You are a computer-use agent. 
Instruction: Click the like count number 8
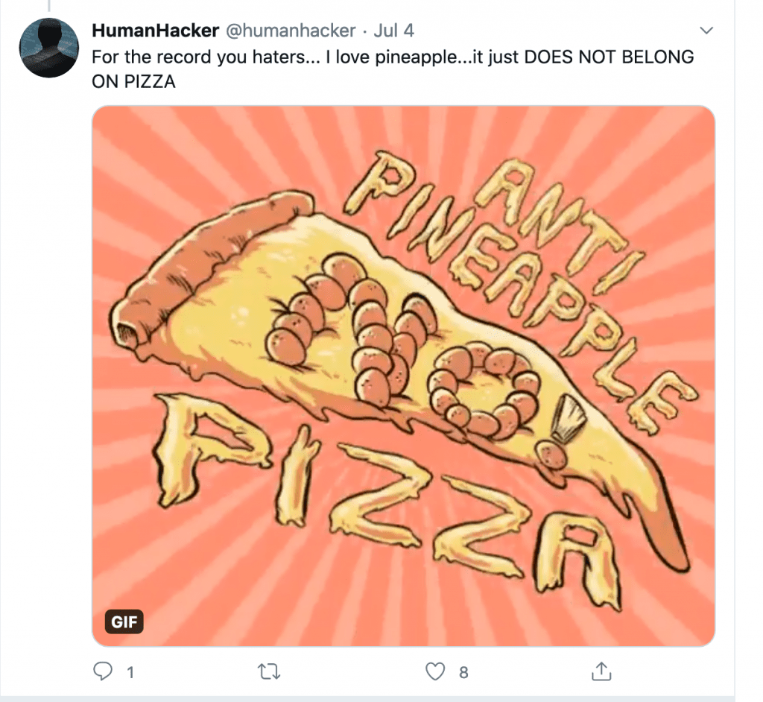(x=463, y=672)
